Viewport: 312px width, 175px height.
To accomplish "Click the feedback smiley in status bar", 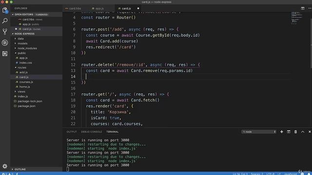I will pos(302,174).
